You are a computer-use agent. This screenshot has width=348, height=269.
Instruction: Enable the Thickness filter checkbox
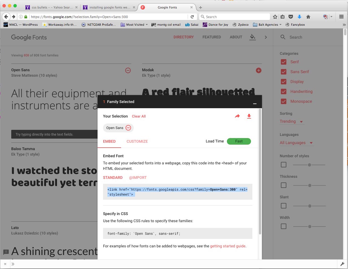[x=284, y=185]
